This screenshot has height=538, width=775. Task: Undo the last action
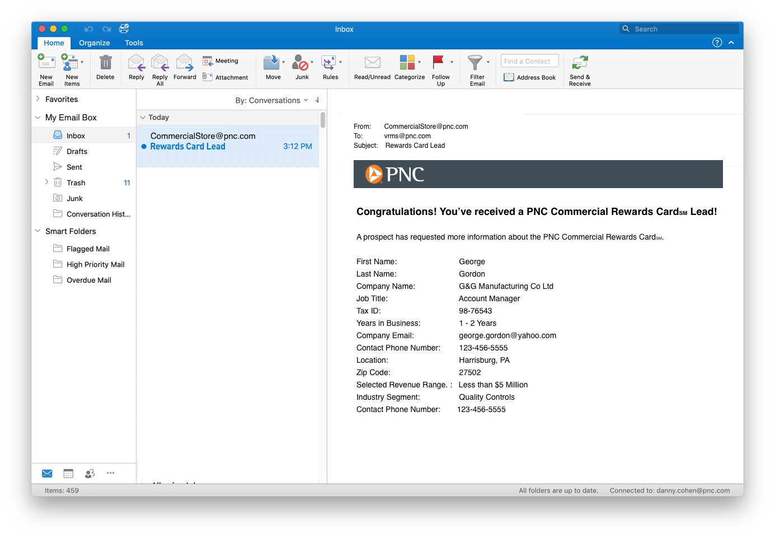88,29
